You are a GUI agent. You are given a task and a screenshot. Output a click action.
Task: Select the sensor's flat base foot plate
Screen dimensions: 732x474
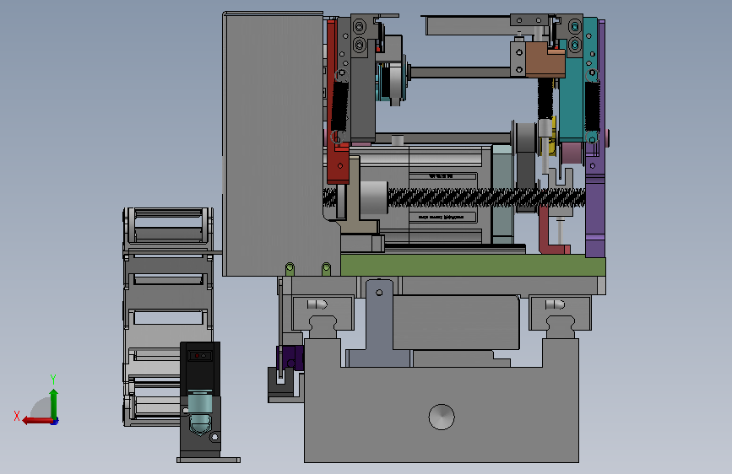coord(209,460)
